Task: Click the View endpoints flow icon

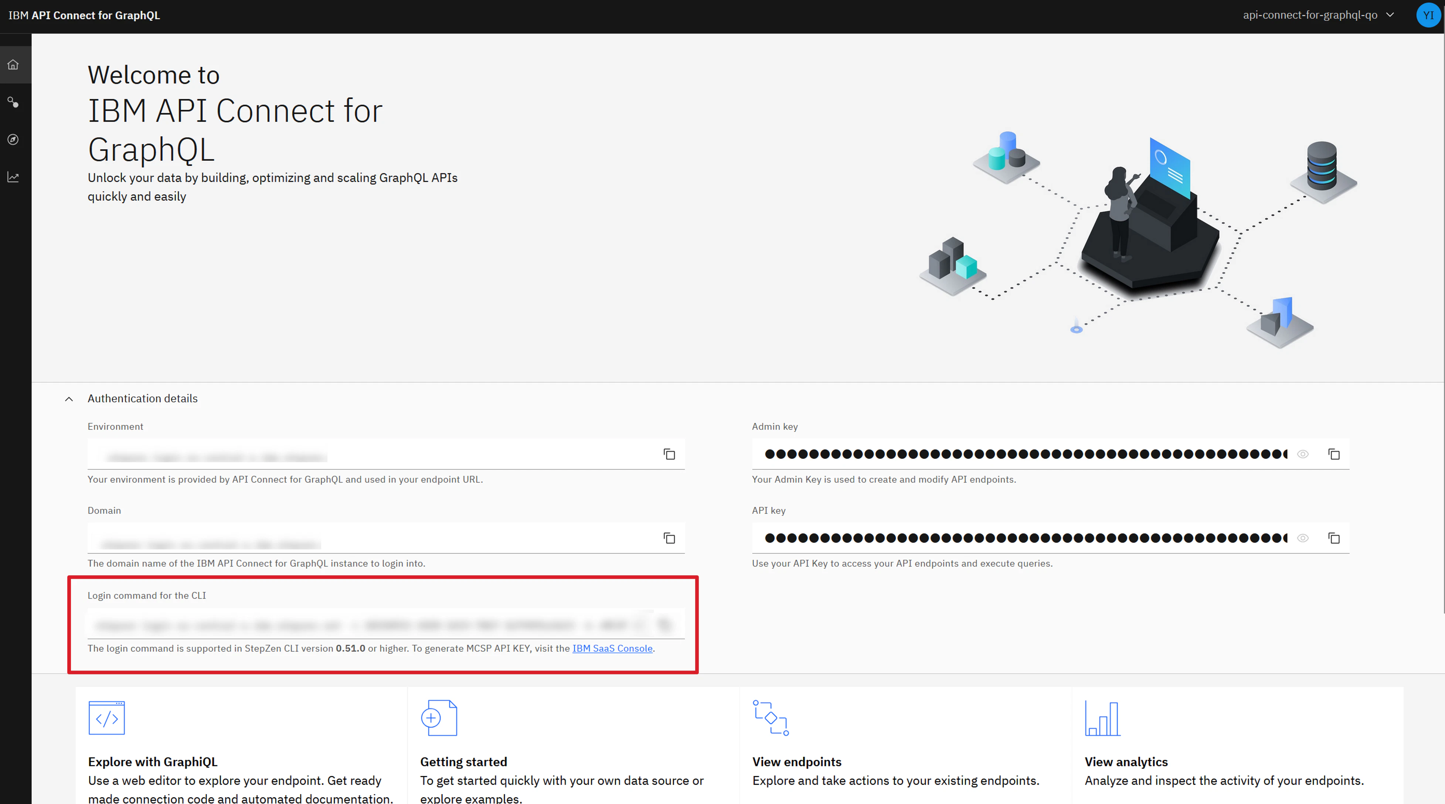Action: pos(771,718)
